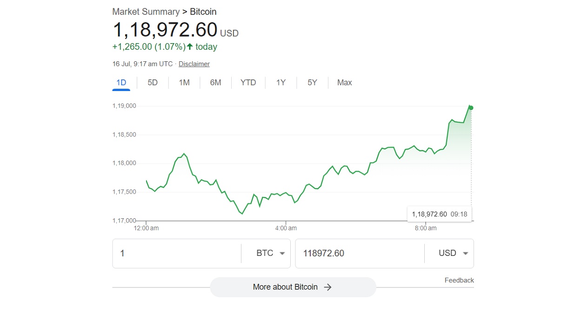Viewport: 561px width, 313px height.
Task: Click the BTC amount input field
Action: (x=177, y=254)
